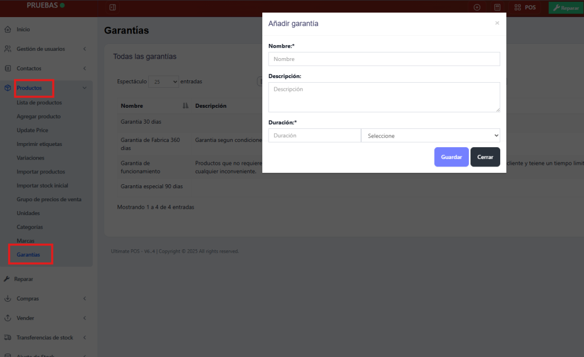This screenshot has width=584, height=357.
Task: Click the Inicio home icon
Action: tap(7, 29)
